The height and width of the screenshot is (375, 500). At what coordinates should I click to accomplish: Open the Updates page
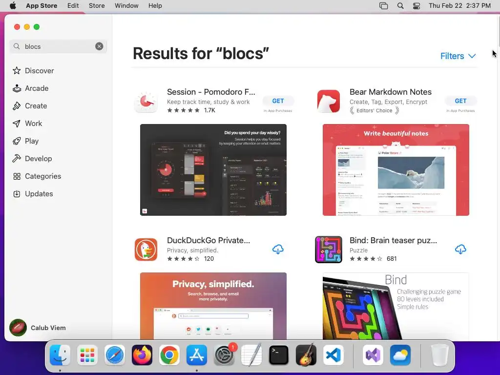tap(33, 194)
